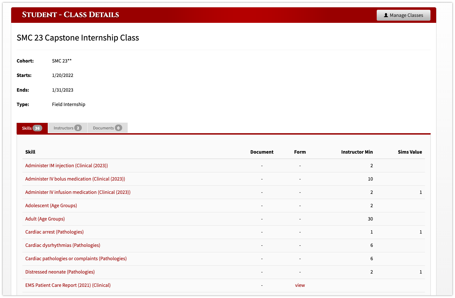The height and width of the screenshot is (298, 455).
Task: Open Administer IV infusion medication skill
Action: 78,192
